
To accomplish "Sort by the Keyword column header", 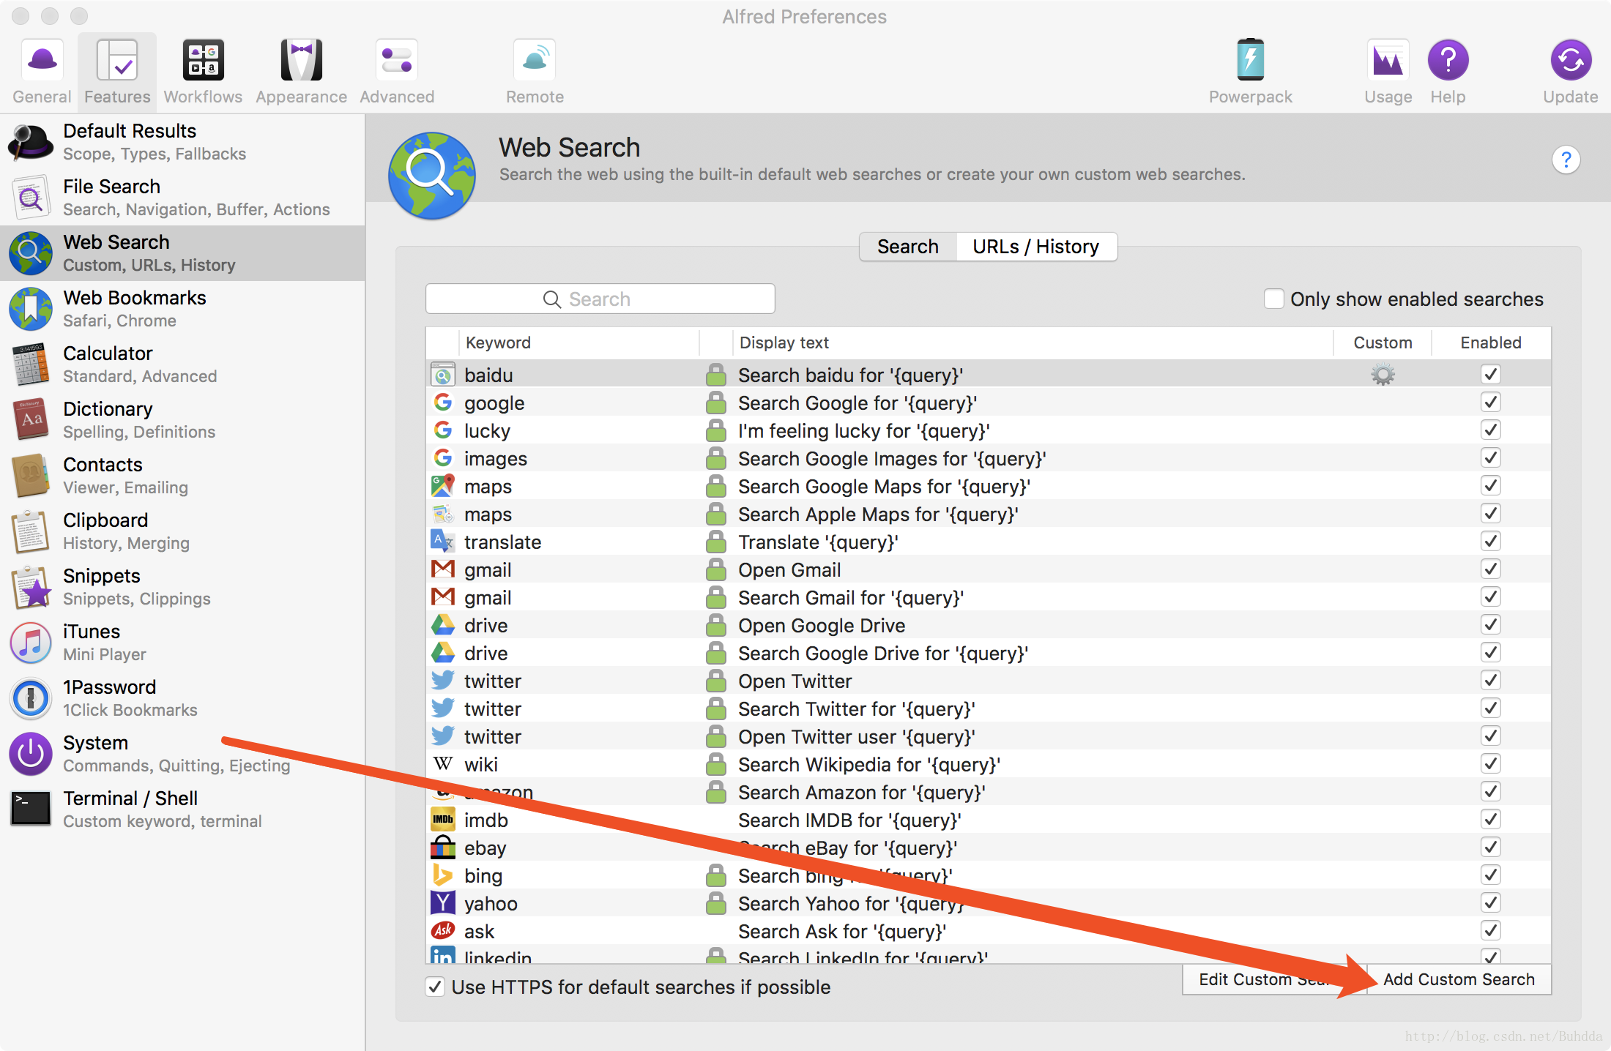I will click(x=498, y=343).
